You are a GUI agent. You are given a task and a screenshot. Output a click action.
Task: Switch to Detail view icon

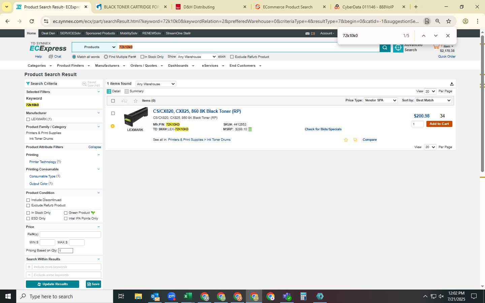109,91
